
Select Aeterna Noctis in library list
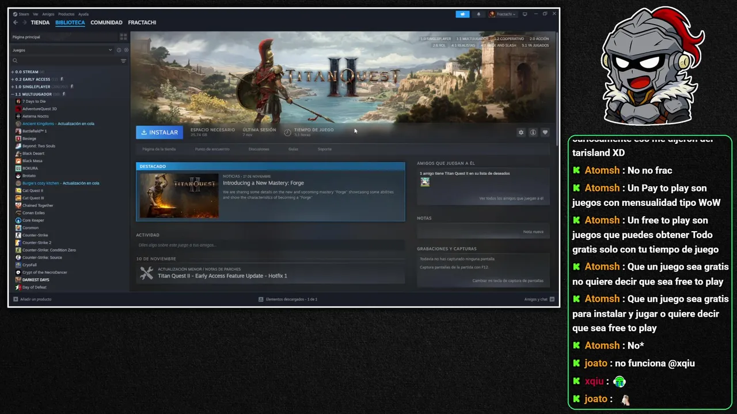36,116
